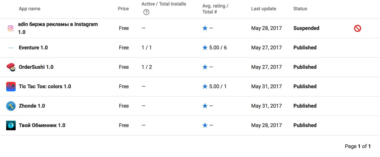Viewport: 380px width, 157px height.
Task: Click the OrderSushi sushi icon
Action: point(11,67)
